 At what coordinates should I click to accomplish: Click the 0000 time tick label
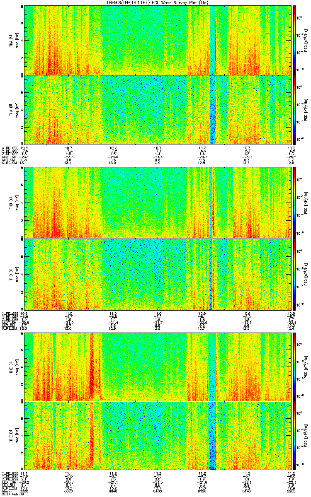coord(24,490)
